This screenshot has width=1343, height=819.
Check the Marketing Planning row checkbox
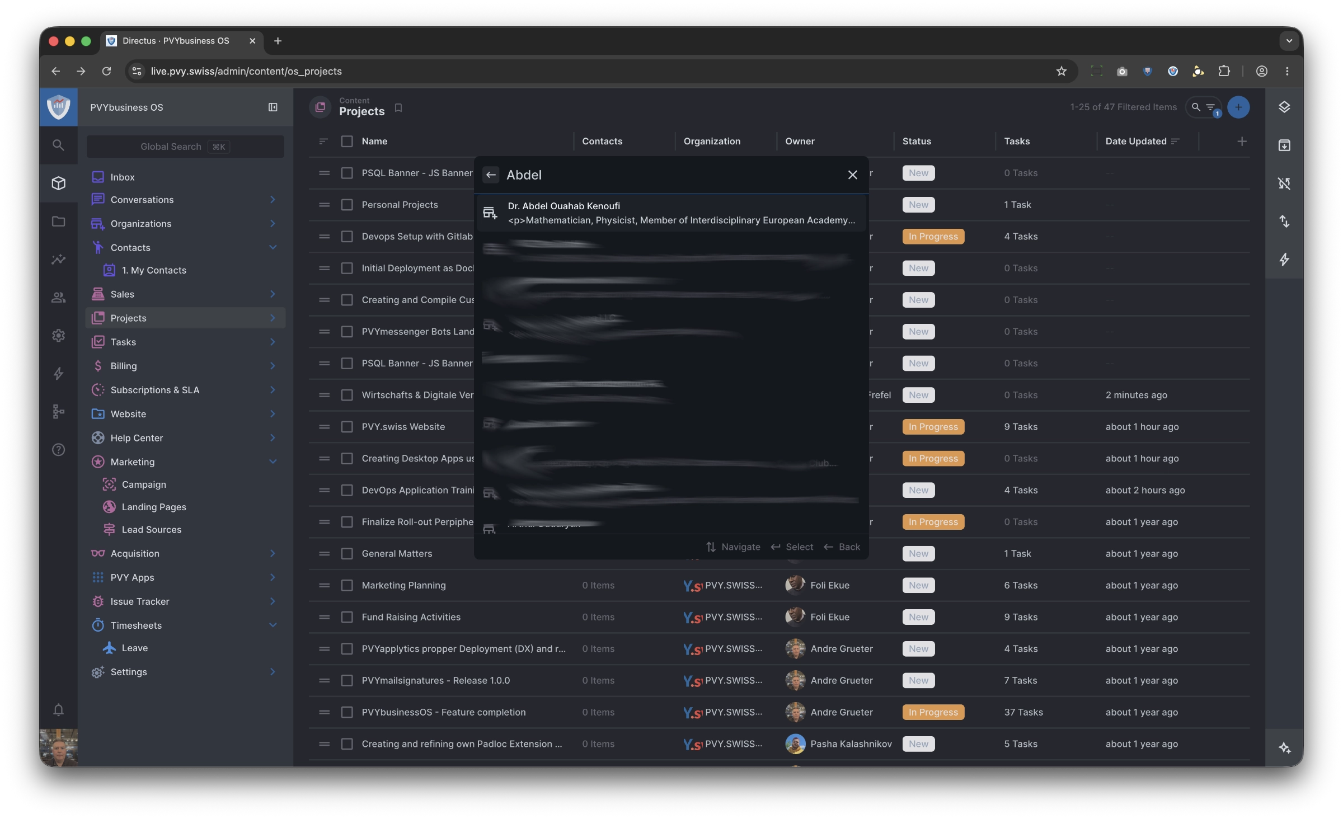click(x=347, y=585)
